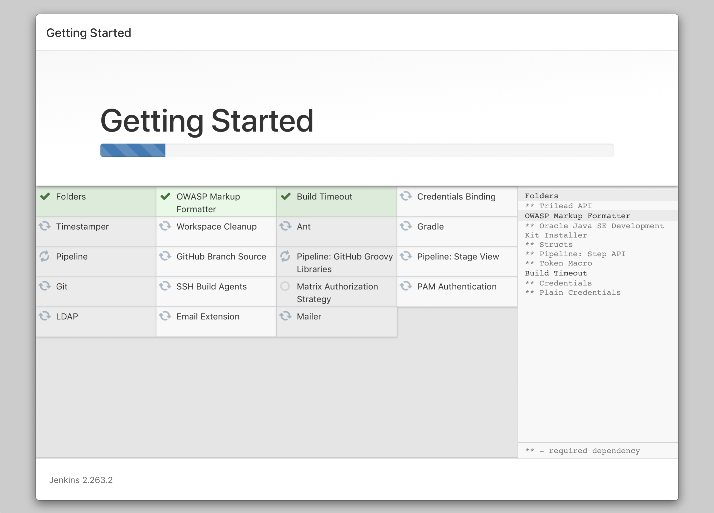Click the Email Extension label
The height and width of the screenshot is (513, 714).
pos(208,316)
